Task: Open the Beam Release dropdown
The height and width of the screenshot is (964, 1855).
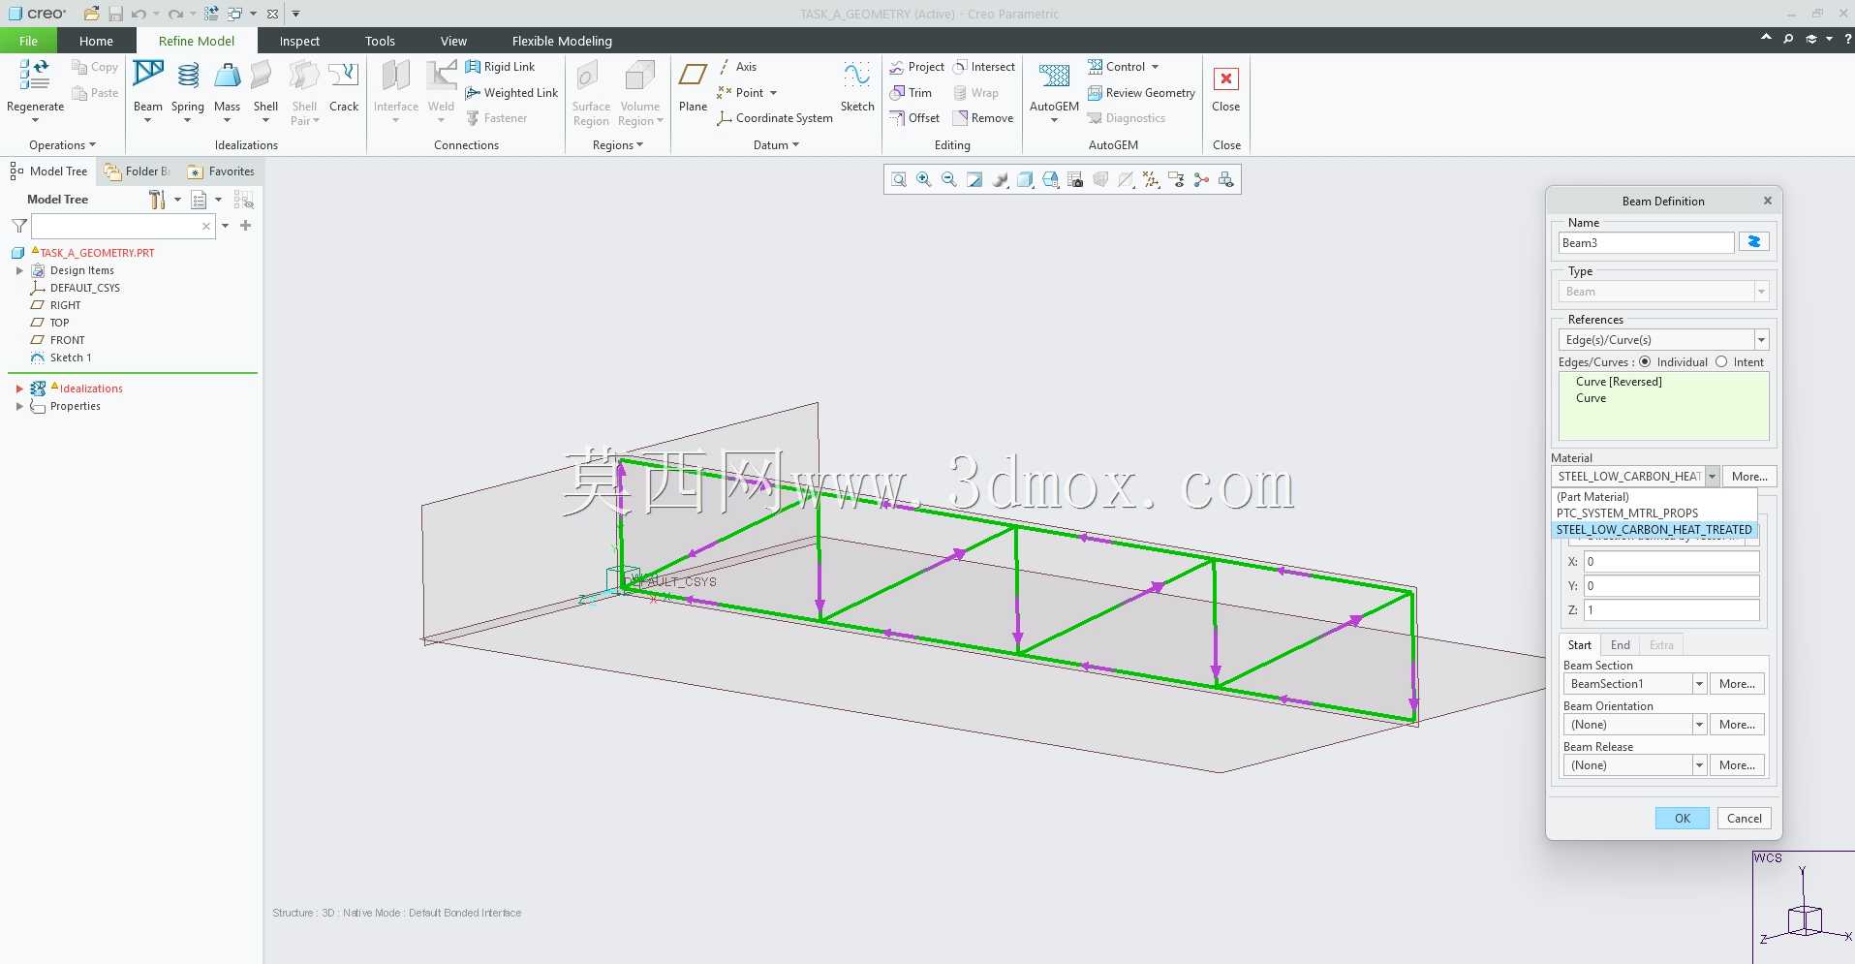Action: click(x=1699, y=765)
